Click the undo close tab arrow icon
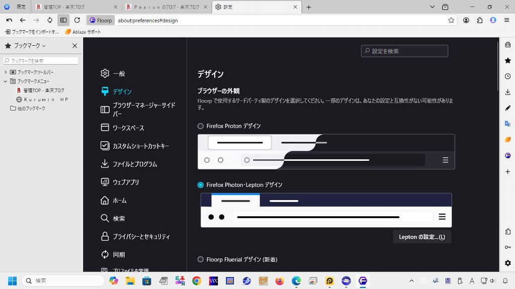 point(9,20)
